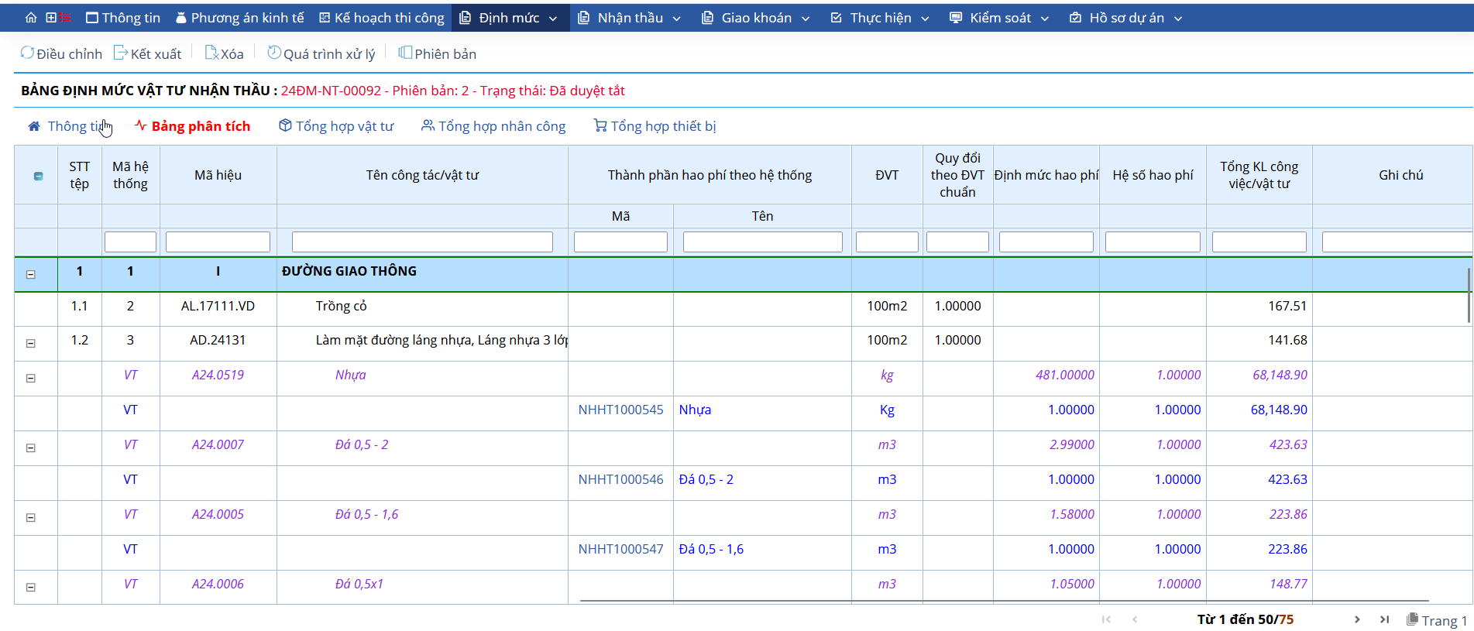This screenshot has height=631, width=1474.
Task: Focus the Định mức hao phí filter box
Action: point(1046,242)
